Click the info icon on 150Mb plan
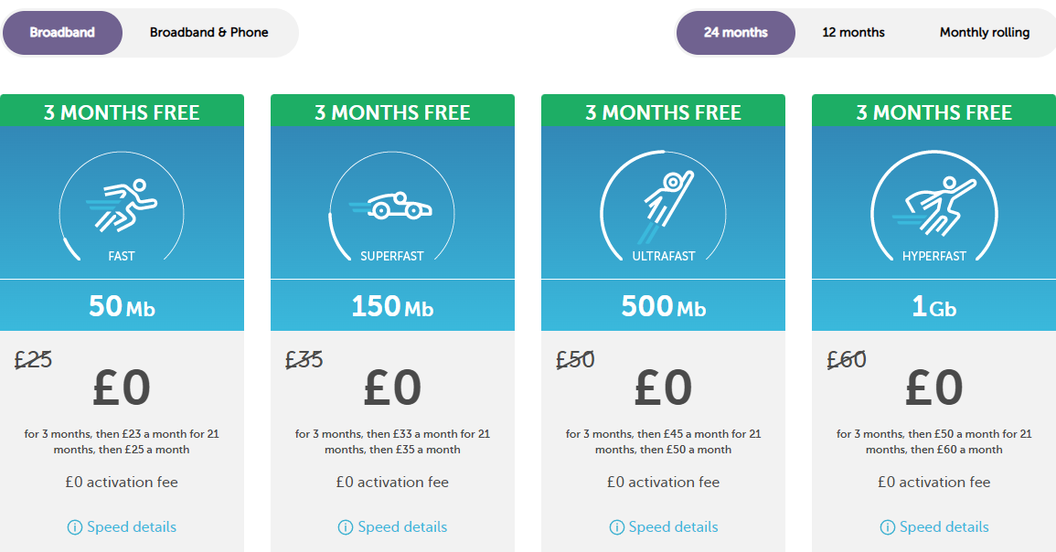 [x=346, y=527]
